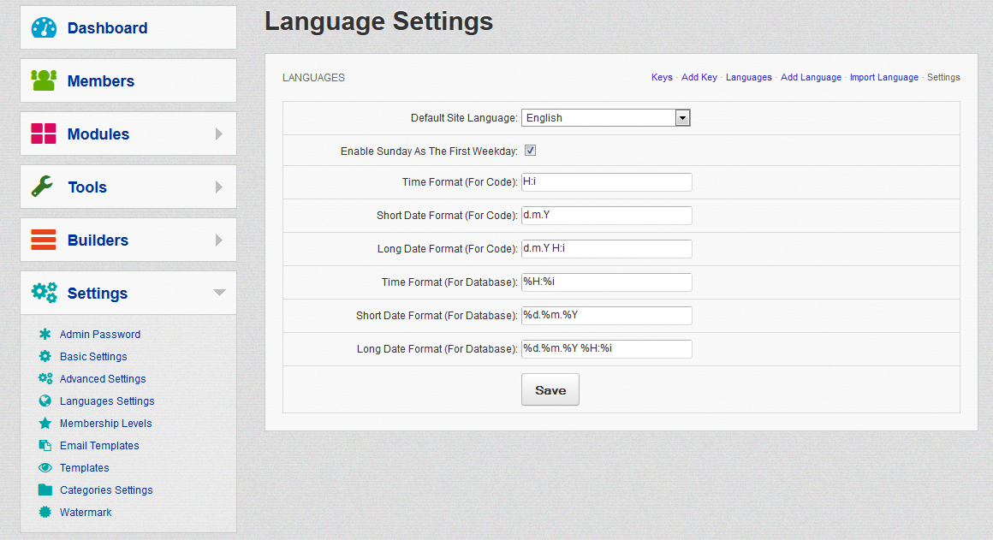Switch to the Import Language tab
Viewport: 993px width, 540px height.
coord(883,77)
